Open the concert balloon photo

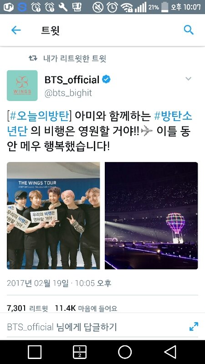click(x=151, y=216)
